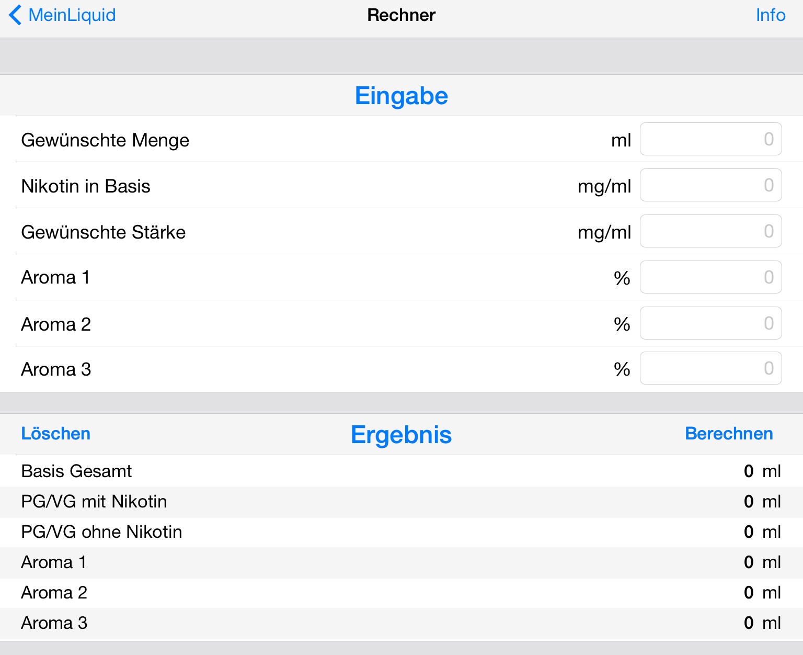Image resolution: width=803 pixels, height=655 pixels.
Task: Select the Basis Gesamt result row
Action: click(x=401, y=471)
